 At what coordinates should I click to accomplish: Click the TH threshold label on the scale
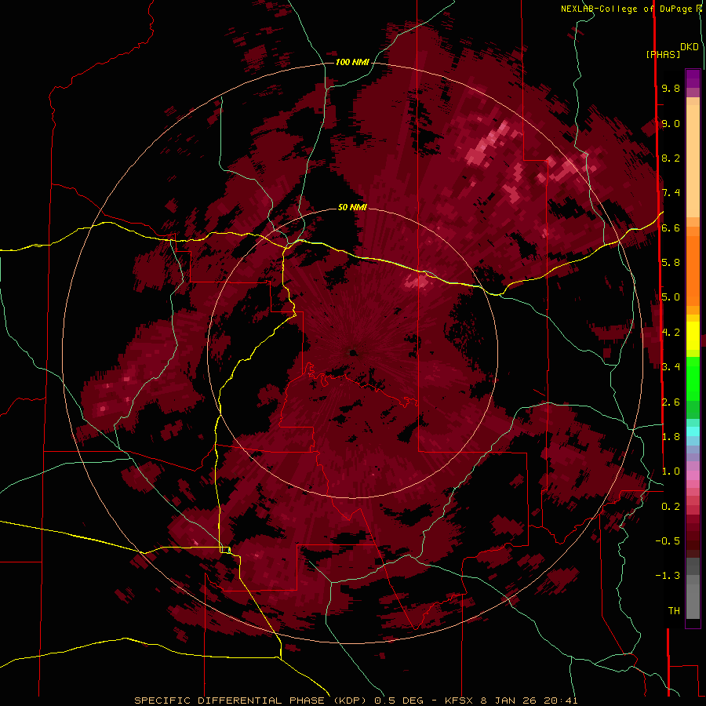[674, 611]
